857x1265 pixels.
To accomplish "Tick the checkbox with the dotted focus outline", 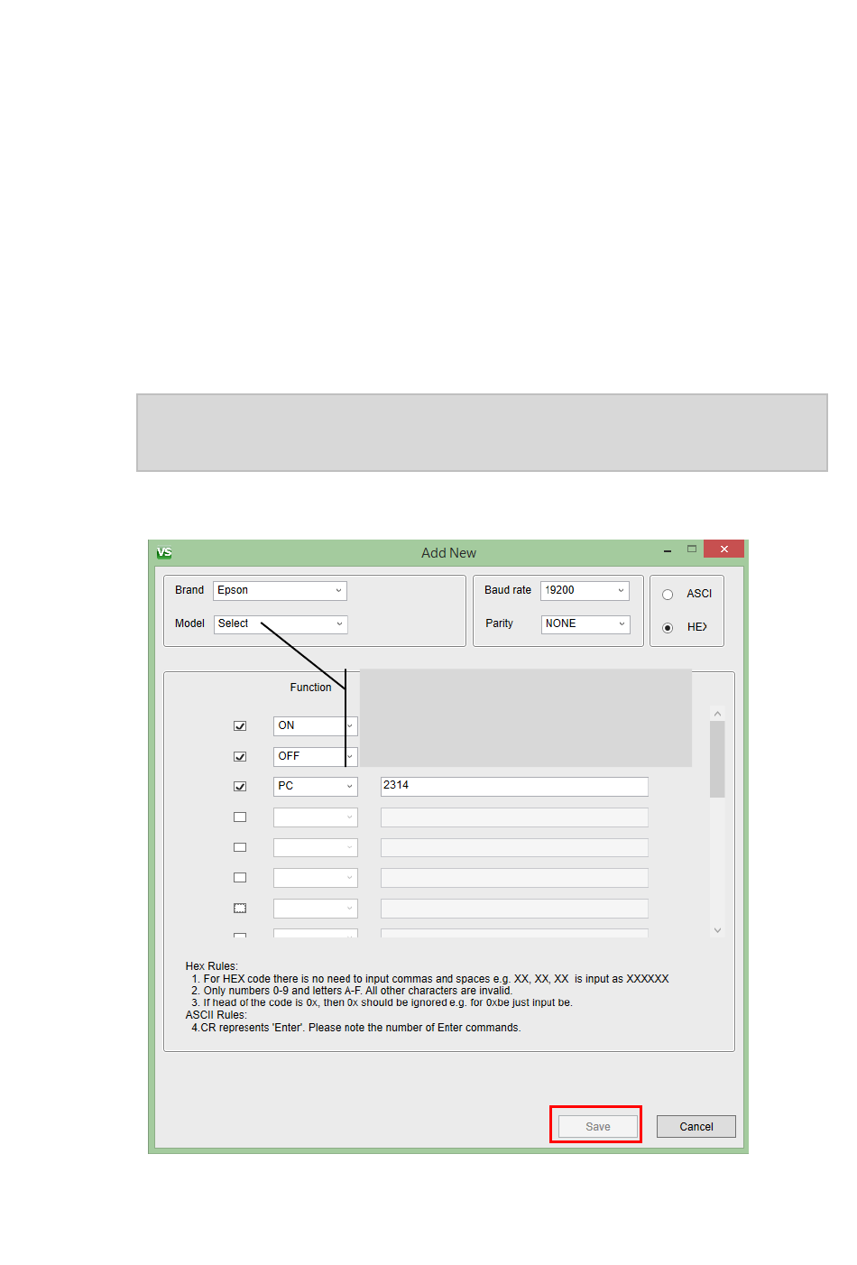I will 240,908.
